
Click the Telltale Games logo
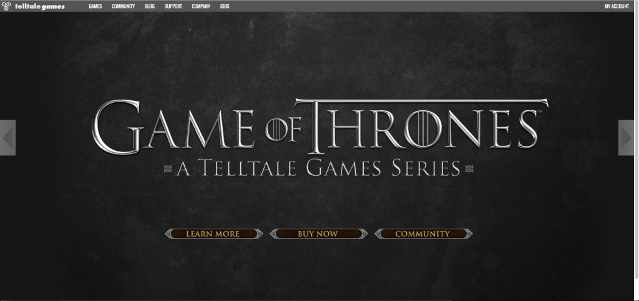coord(34,6)
